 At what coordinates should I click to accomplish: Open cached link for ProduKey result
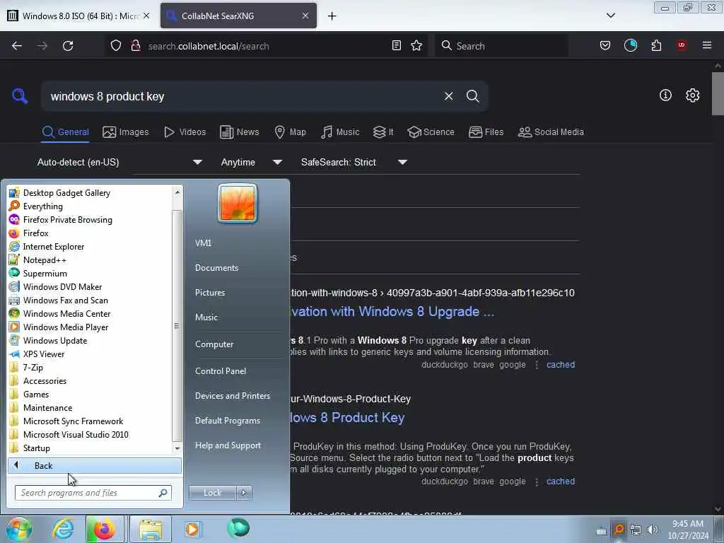point(561,481)
